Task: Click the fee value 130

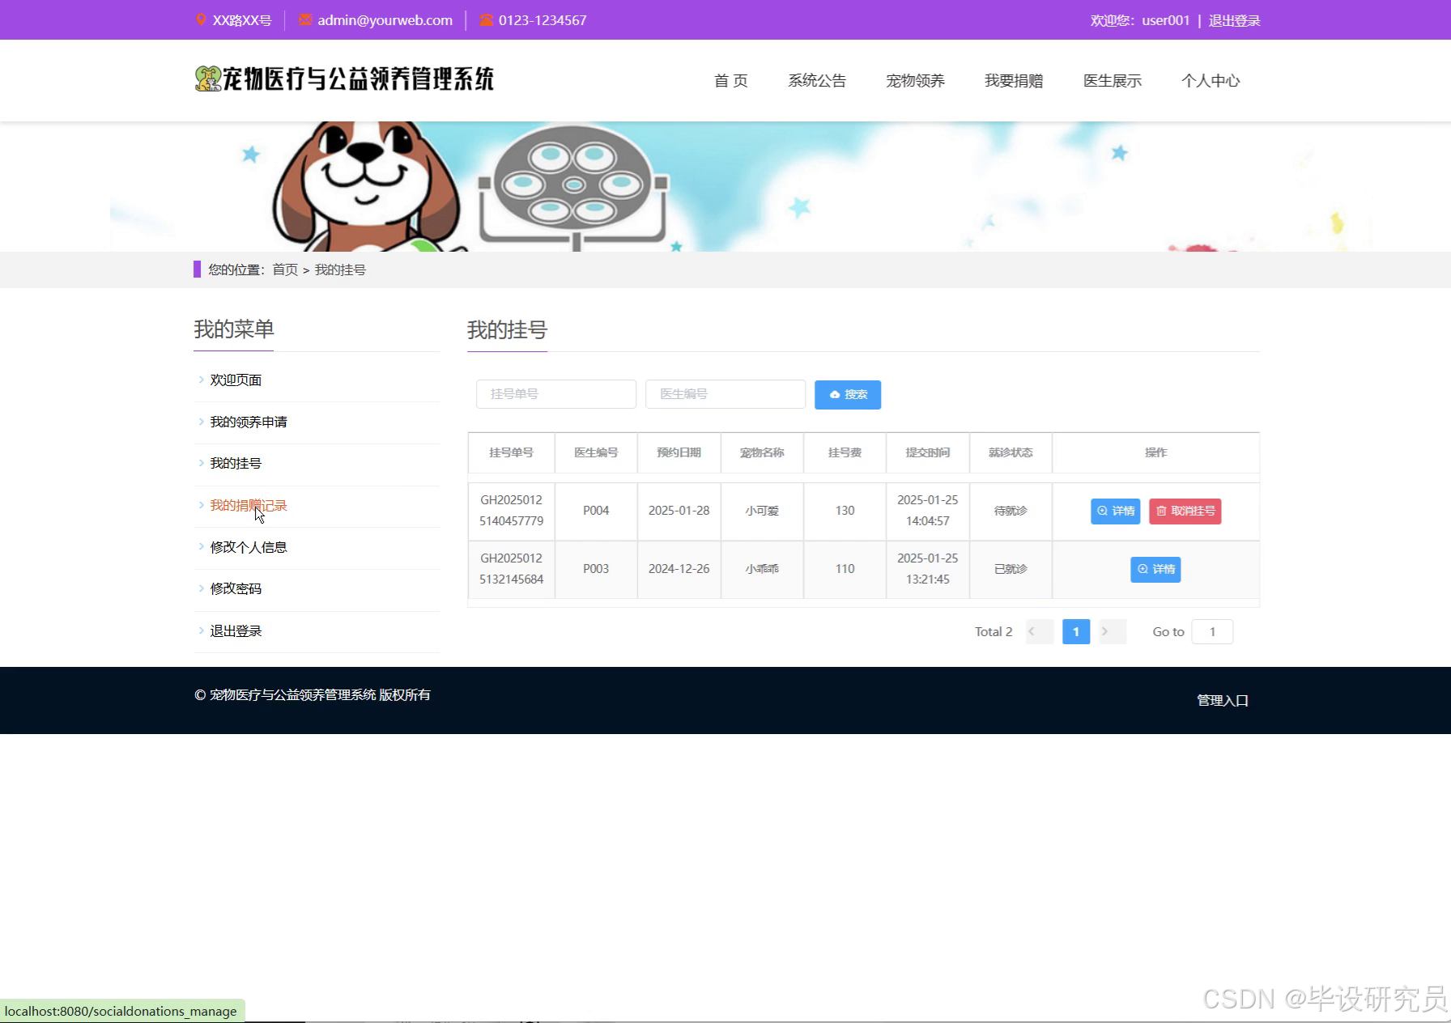Action: click(x=845, y=511)
